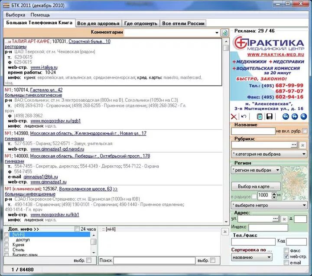Expand the 'Доп. инфо >>' section
This screenshot has height=276, width=312.
23,229
